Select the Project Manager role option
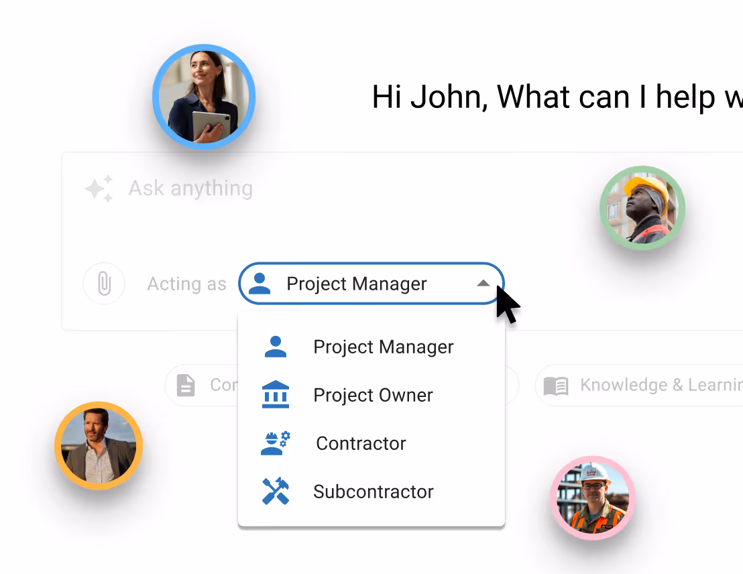This screenshot has width=743, height=574. pyautogui.click(x=383, y=347)
